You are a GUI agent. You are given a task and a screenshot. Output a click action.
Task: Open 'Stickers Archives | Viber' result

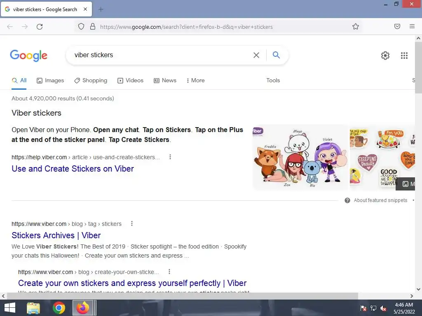tap(56, 235)
